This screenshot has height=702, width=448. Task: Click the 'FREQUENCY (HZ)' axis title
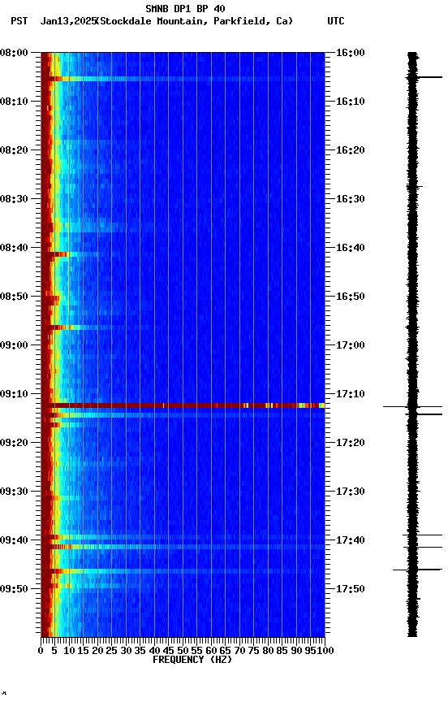coord(192,661)
